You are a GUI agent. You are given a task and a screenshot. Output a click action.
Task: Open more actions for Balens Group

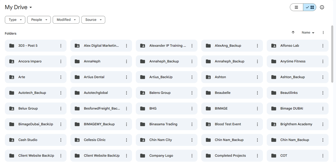point(192,93)
